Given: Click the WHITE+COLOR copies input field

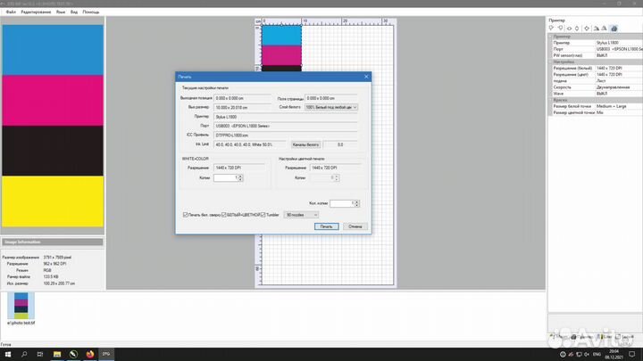Looking at the screenshot, I should (x=226, y=178).
